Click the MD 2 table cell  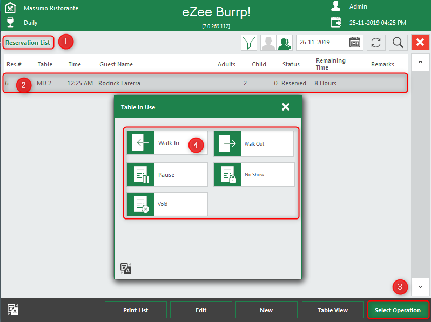click(44, 83)
